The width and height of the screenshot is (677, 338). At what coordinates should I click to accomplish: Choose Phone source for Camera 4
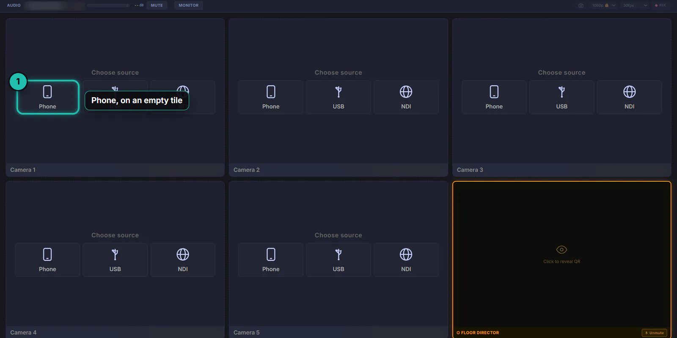pos(47,260)
